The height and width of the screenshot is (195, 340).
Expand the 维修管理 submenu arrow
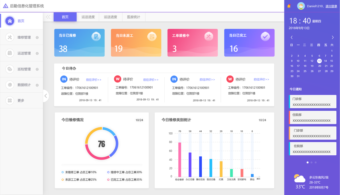pos(37,37)
